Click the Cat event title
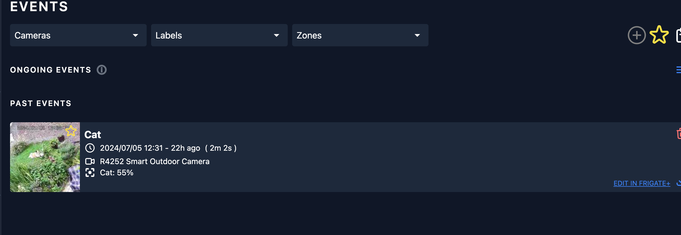The image size is (681, 235). (x=92, y=135)
